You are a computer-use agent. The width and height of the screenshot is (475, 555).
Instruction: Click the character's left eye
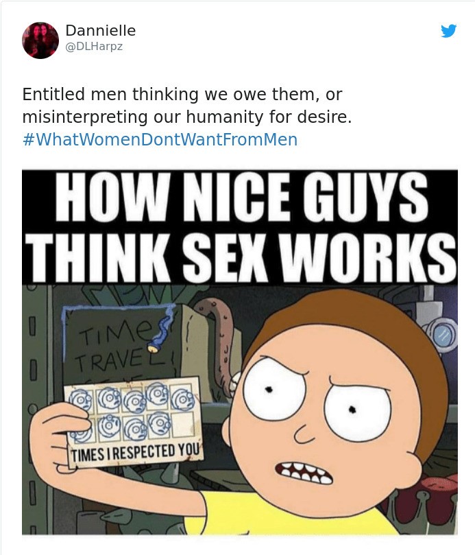273,389
